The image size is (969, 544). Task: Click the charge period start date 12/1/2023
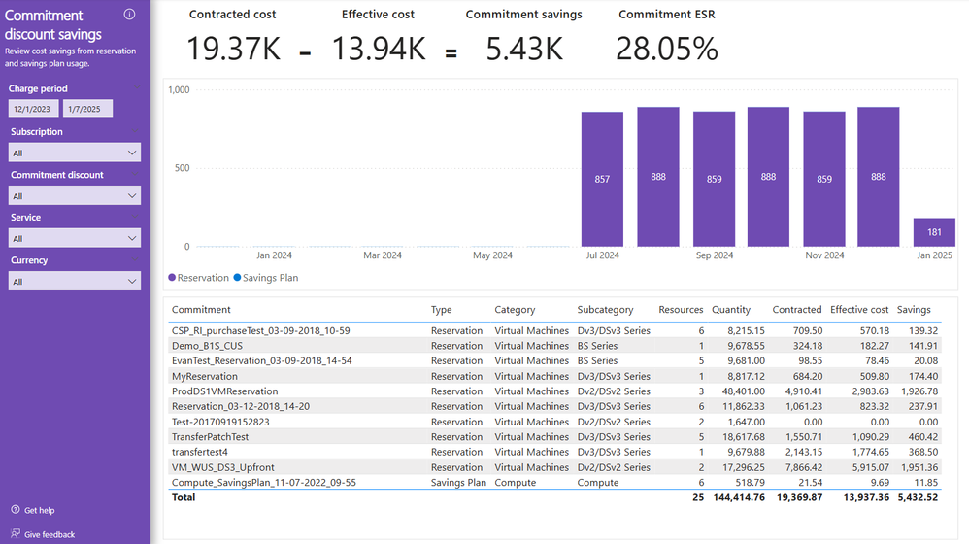tap(33, 109)
